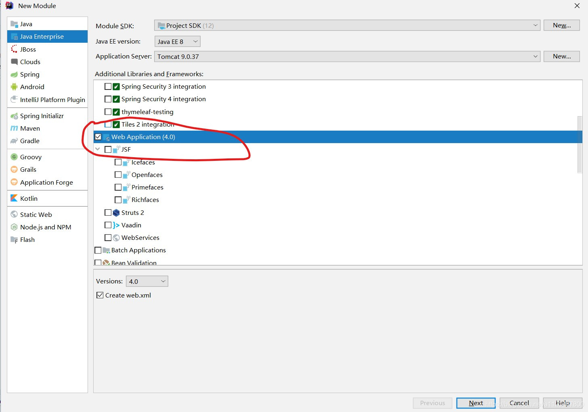Close the New Module dialog

click(x=577, y=6)
